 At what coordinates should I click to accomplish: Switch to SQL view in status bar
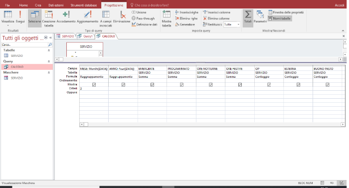(x=332, y=183)
